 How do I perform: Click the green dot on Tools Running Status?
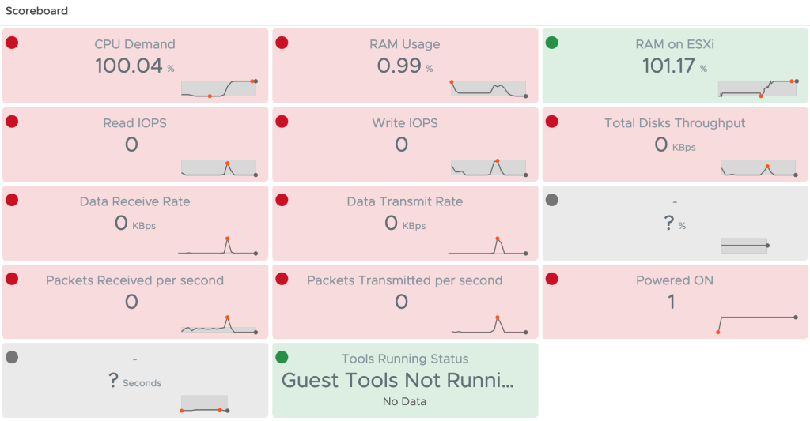282,357
